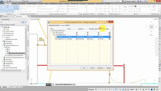Open the Палитры panel dropdown
The width and height of the screenshot is (161, 91).
(10, 14)
